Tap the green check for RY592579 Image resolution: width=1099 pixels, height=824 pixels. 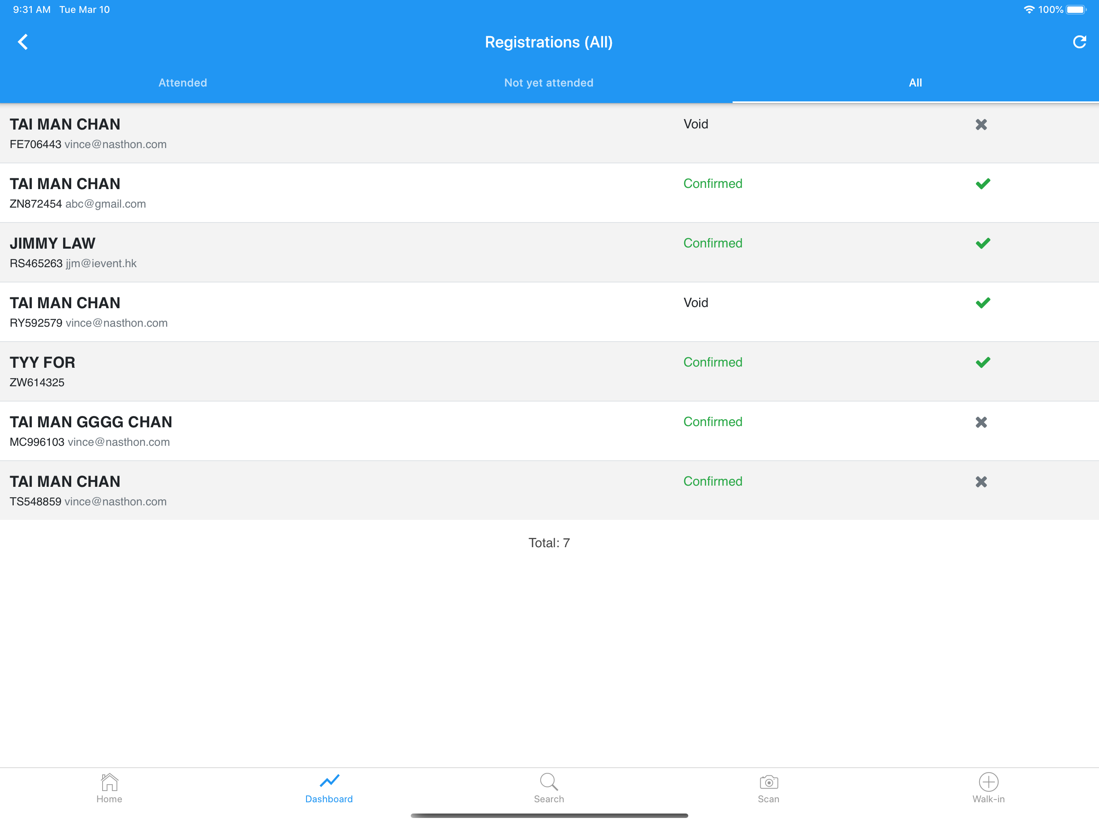(x=983, y=303)
